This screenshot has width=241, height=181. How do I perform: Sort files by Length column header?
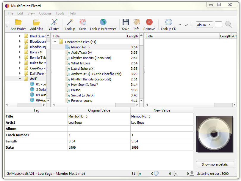132,36
